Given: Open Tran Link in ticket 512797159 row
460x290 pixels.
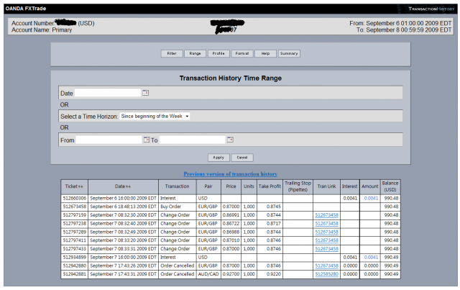Looking at the screenshot, I should pos(326,215).
